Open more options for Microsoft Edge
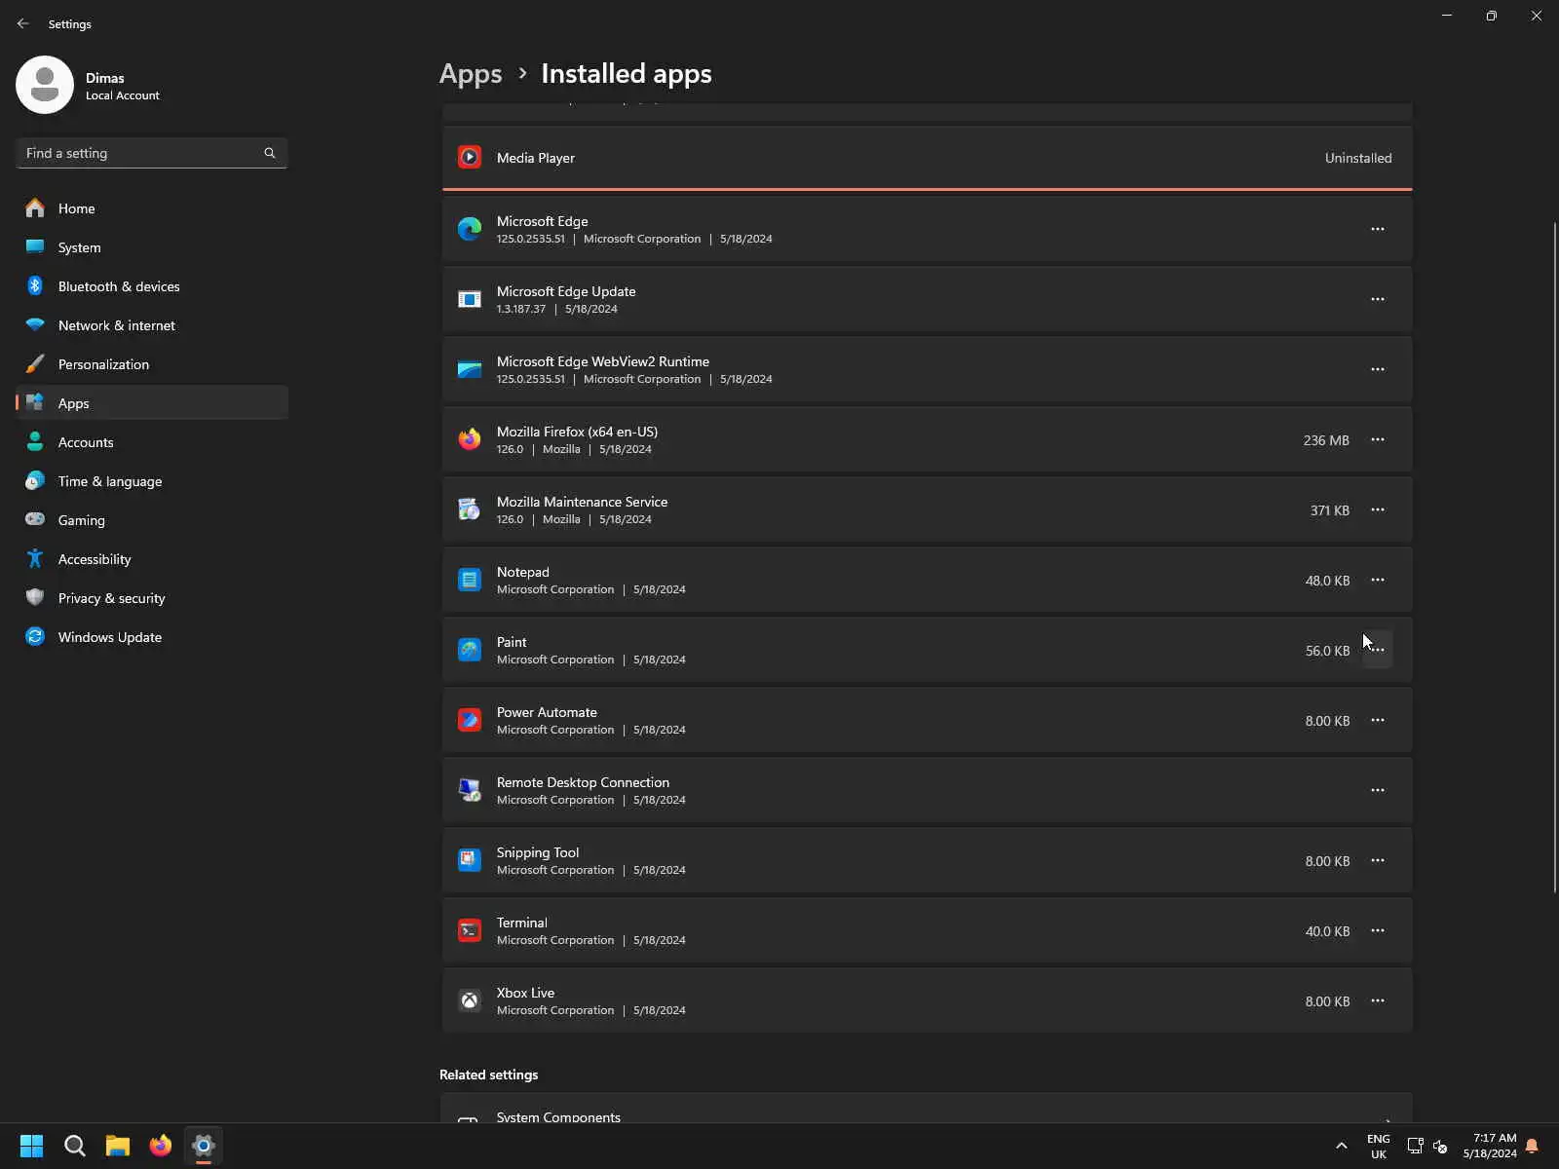Image resolution: width=1559 pixels, height=1169 pixels. coord(1378,229)
